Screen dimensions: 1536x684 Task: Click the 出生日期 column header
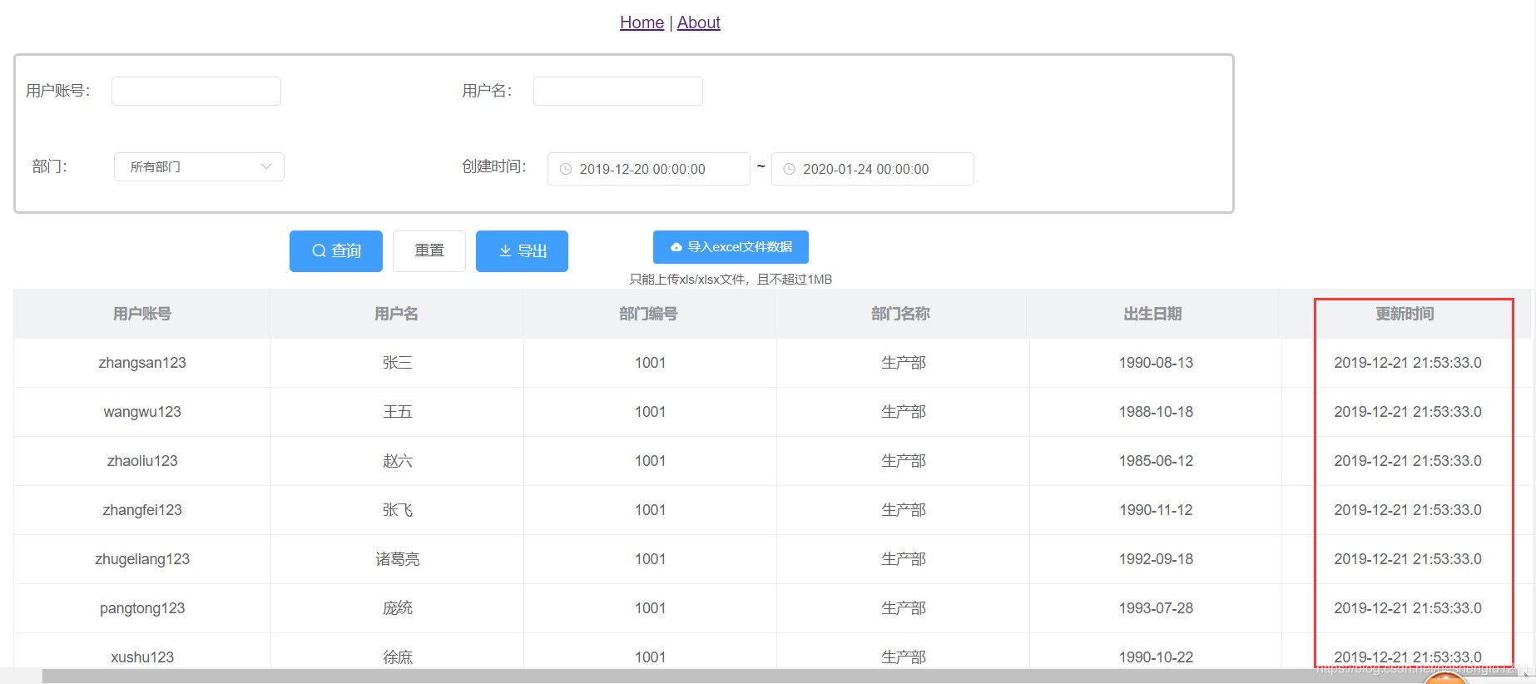coord(1152,314)
